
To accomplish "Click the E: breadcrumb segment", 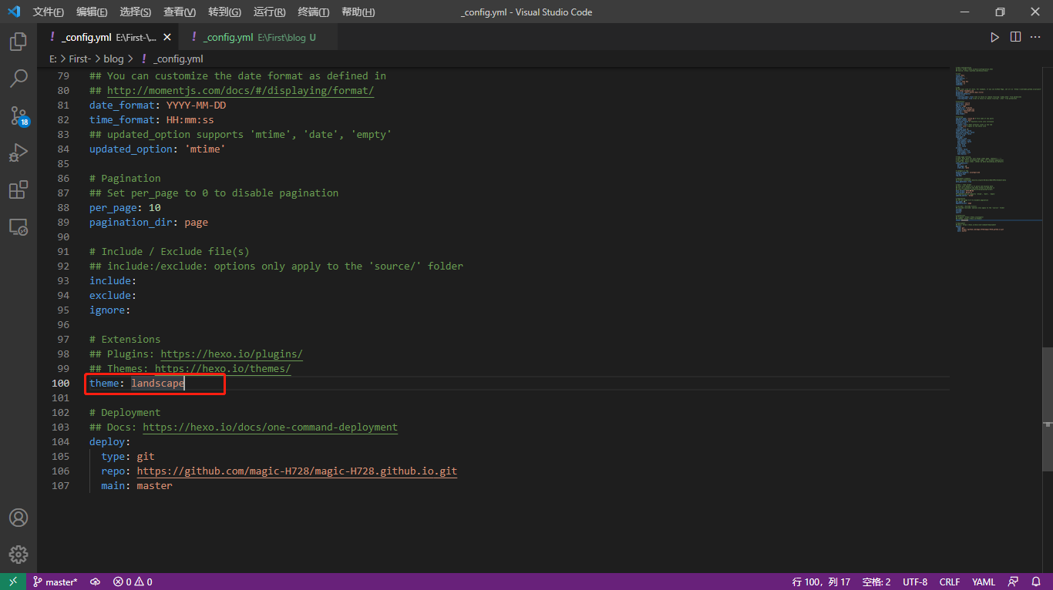I will click(52, 59).
